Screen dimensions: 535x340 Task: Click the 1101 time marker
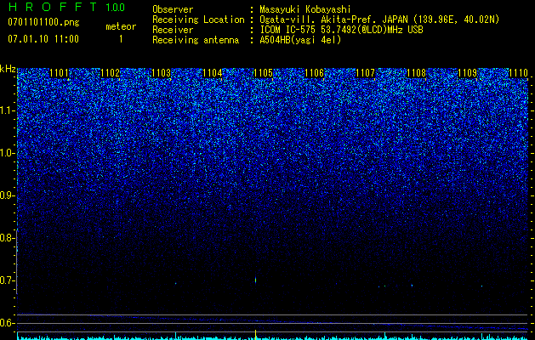pyautogui.click(x=59, y=73)
